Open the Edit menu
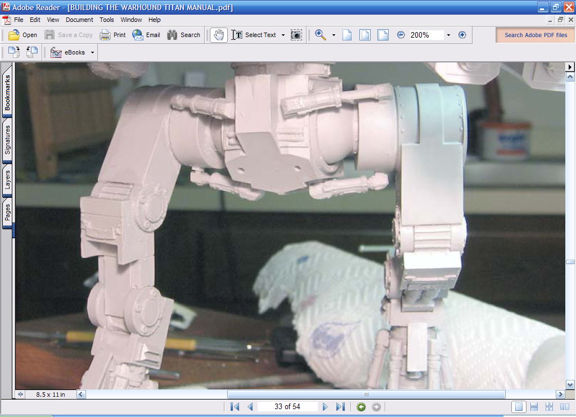 click(x=35, y=20)
